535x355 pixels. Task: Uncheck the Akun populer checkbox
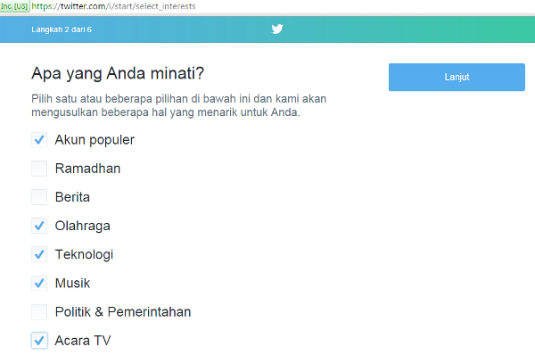point(39,140)
